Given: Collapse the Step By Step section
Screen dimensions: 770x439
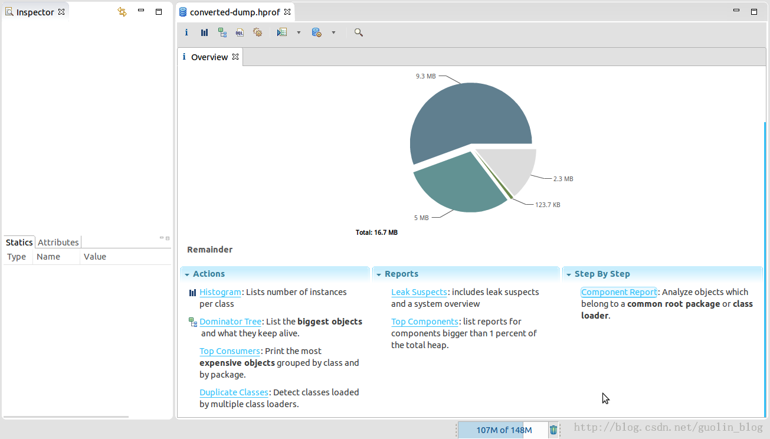Looking at the screenshot, I should (x=569, y=274).
